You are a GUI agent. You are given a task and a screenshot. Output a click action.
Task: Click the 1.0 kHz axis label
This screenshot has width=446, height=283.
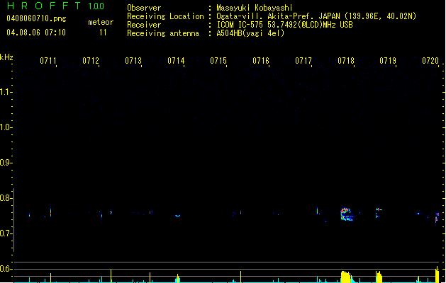(x=6, y=127)
